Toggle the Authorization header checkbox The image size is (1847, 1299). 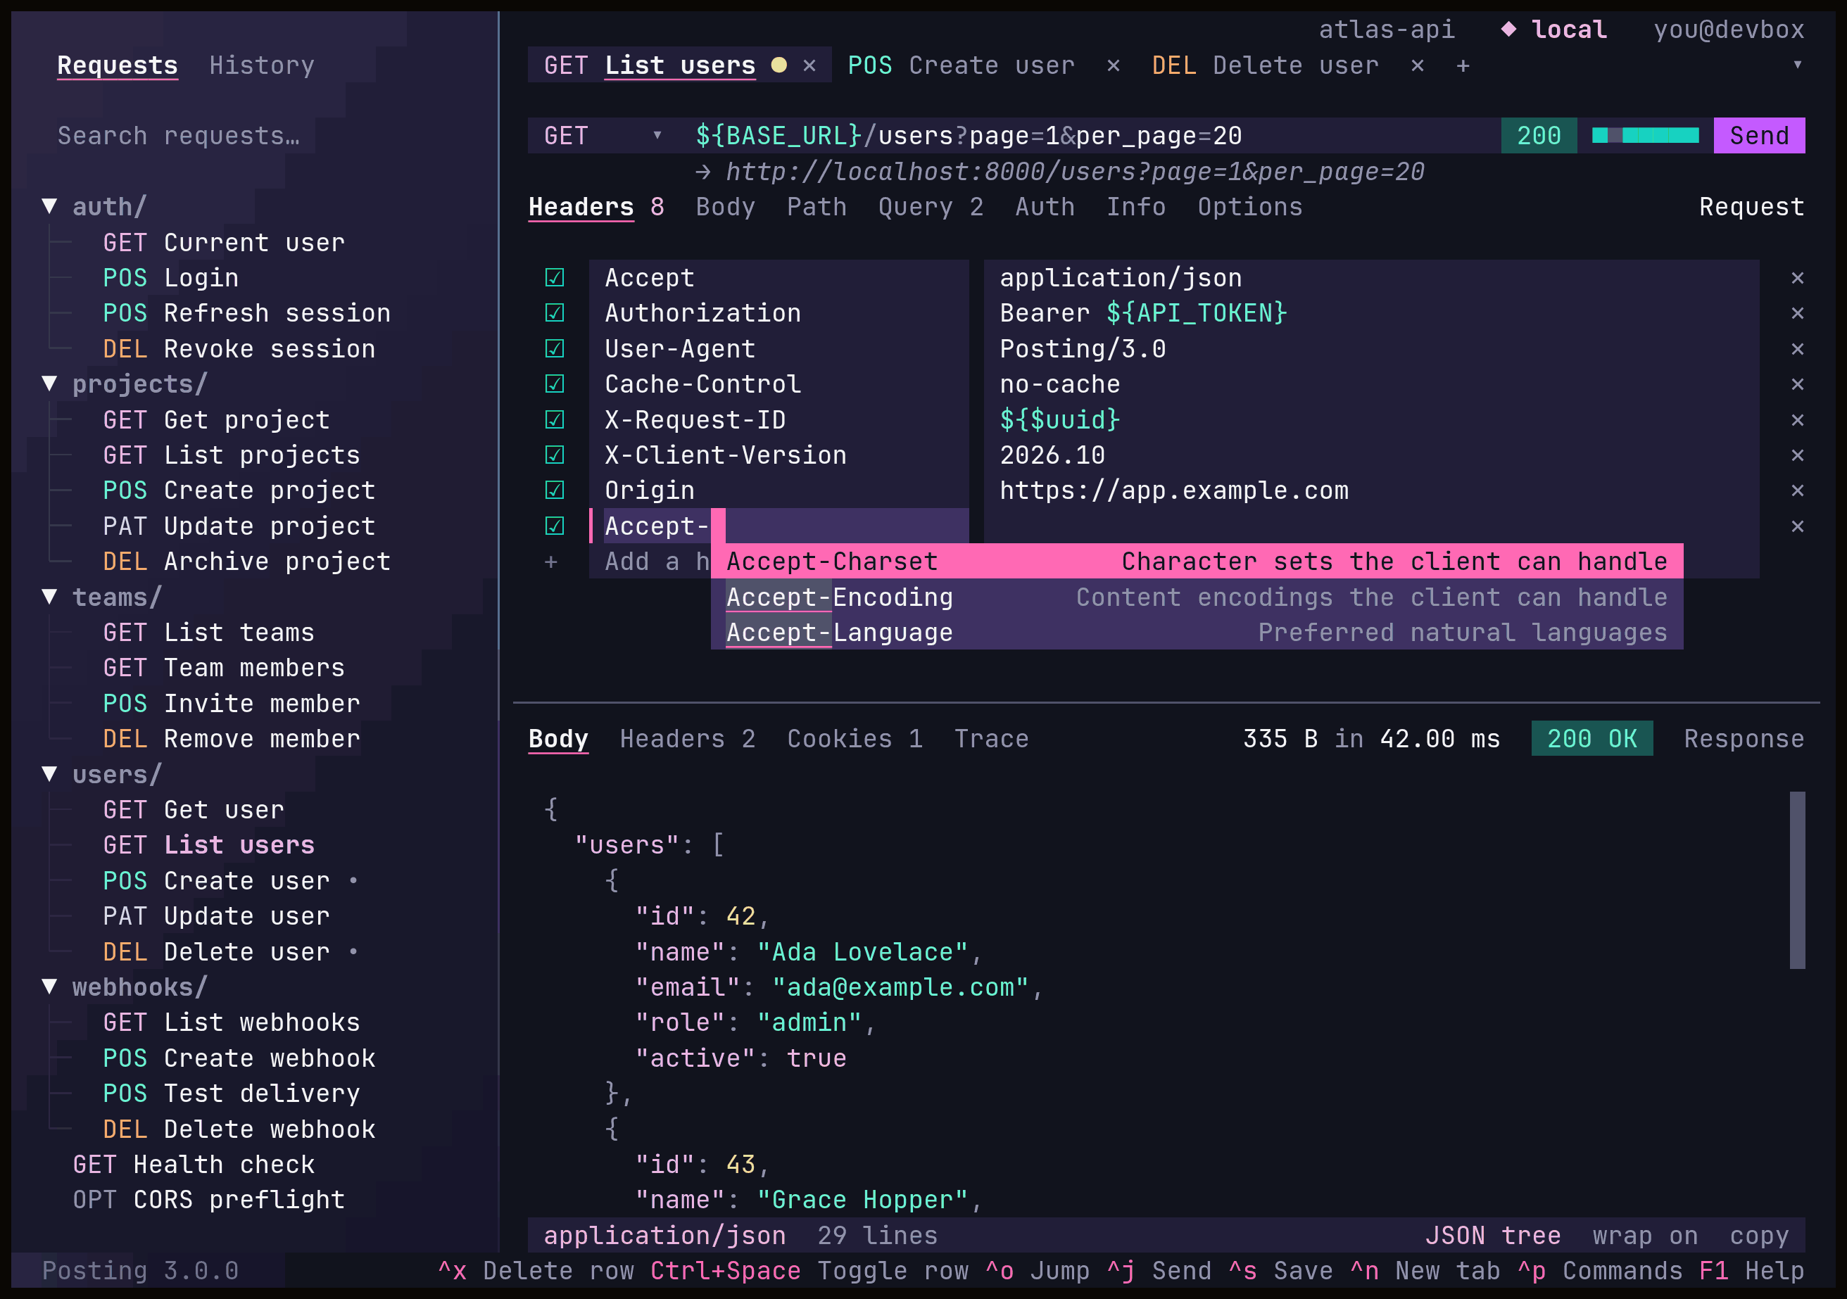click(554, 314)
